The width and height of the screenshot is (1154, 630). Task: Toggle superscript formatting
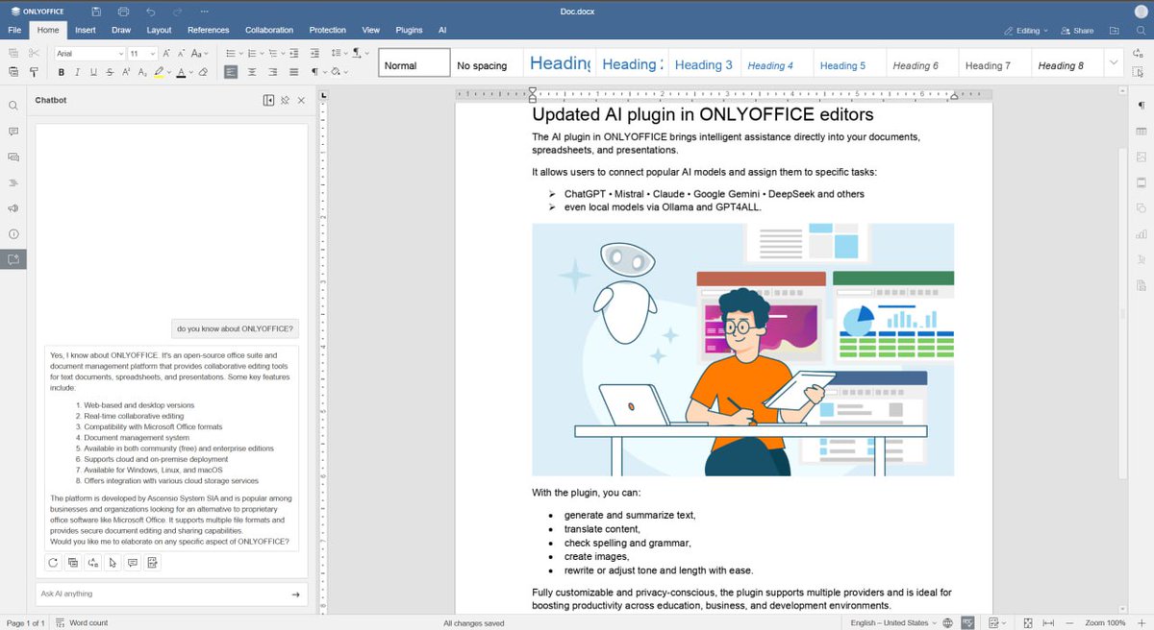[x=126, y=72]
